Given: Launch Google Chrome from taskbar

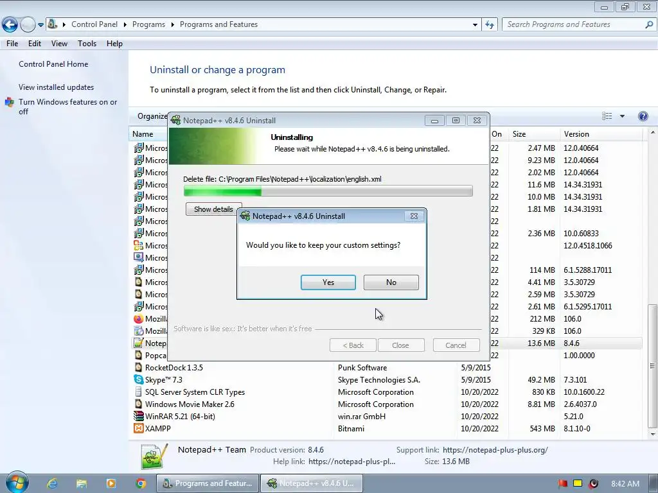Looking at the screenshot, I should coord(141,483).
